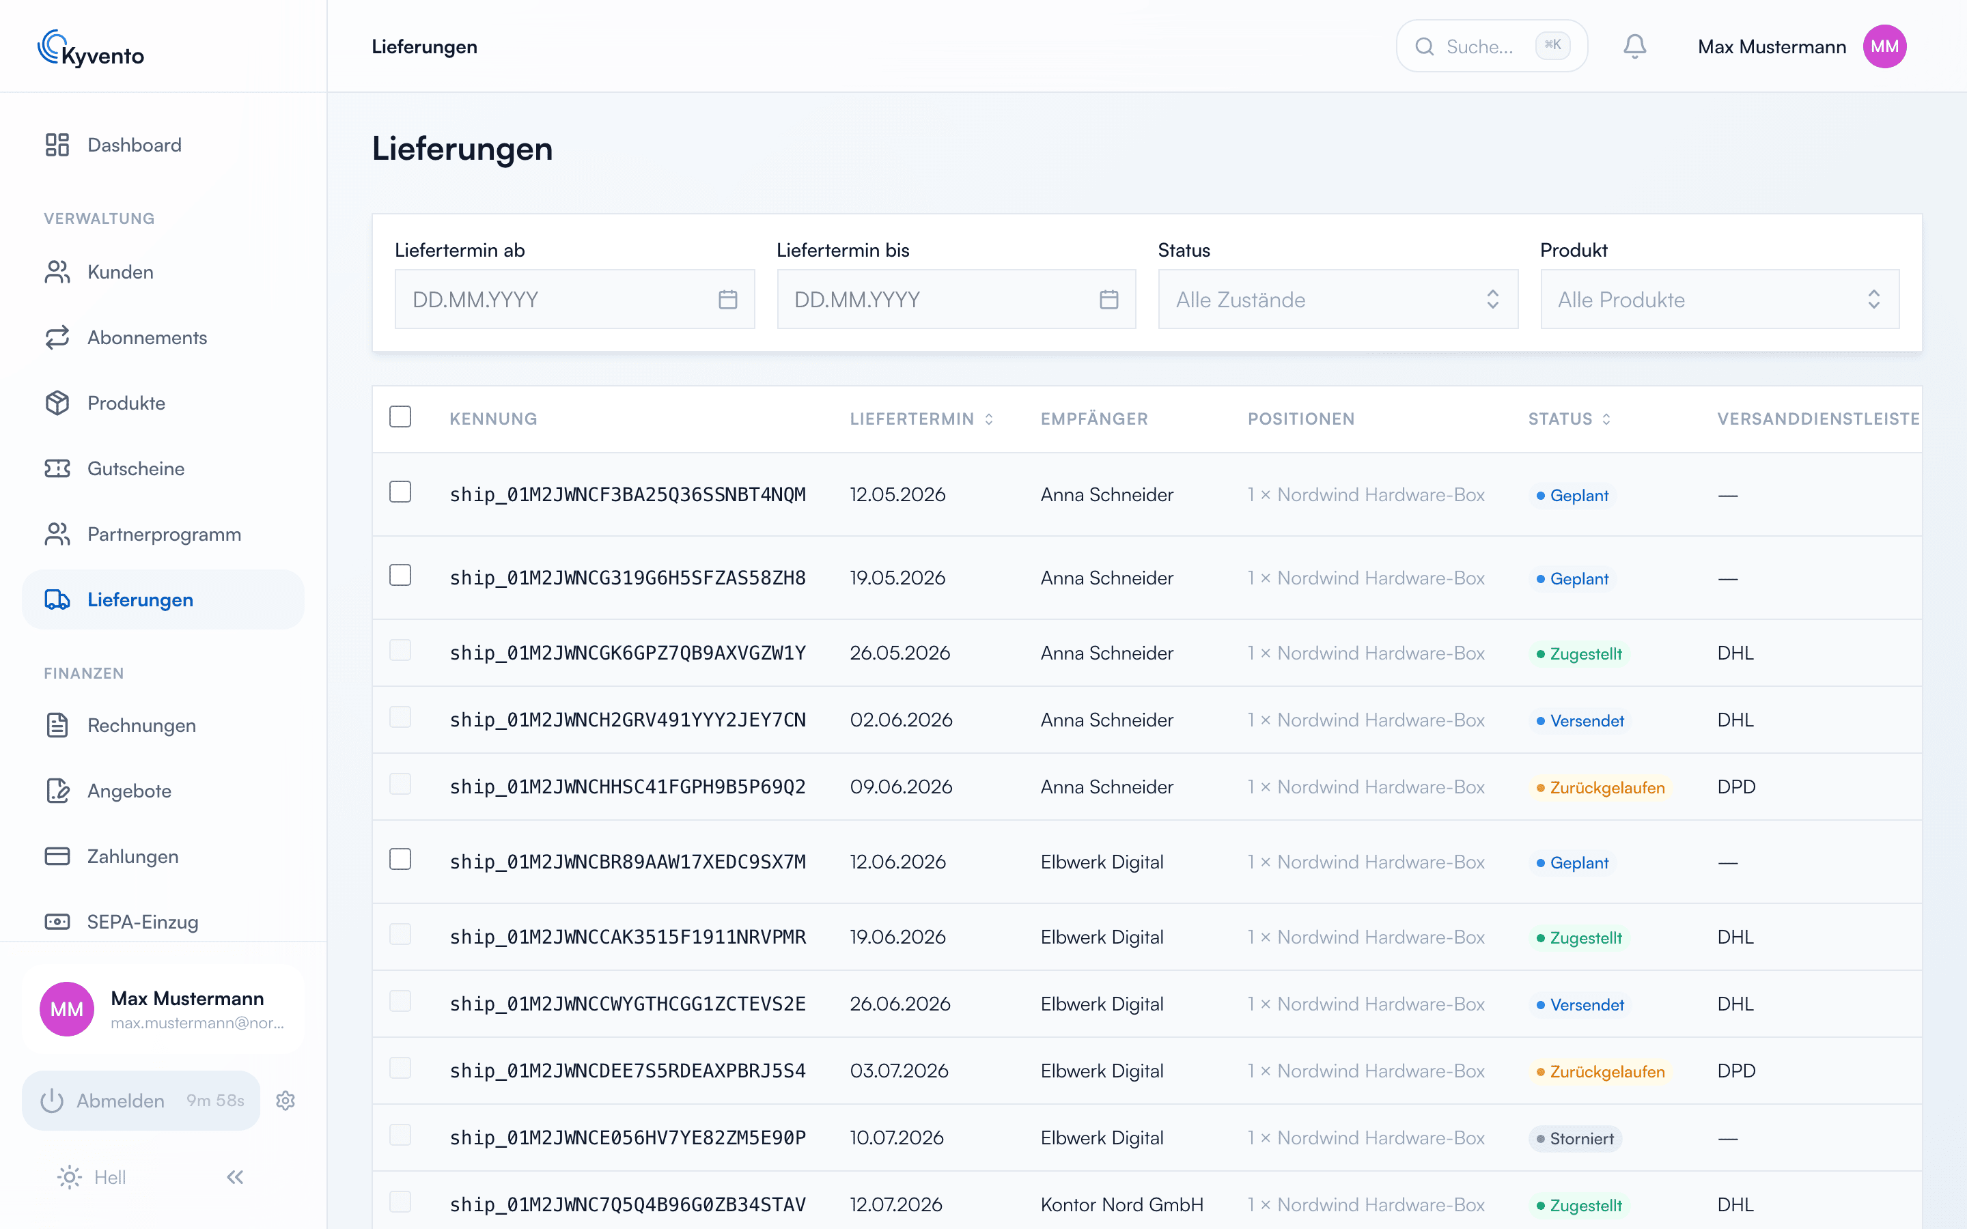Click the Gutscheine ticket icon

click(57, 469)
